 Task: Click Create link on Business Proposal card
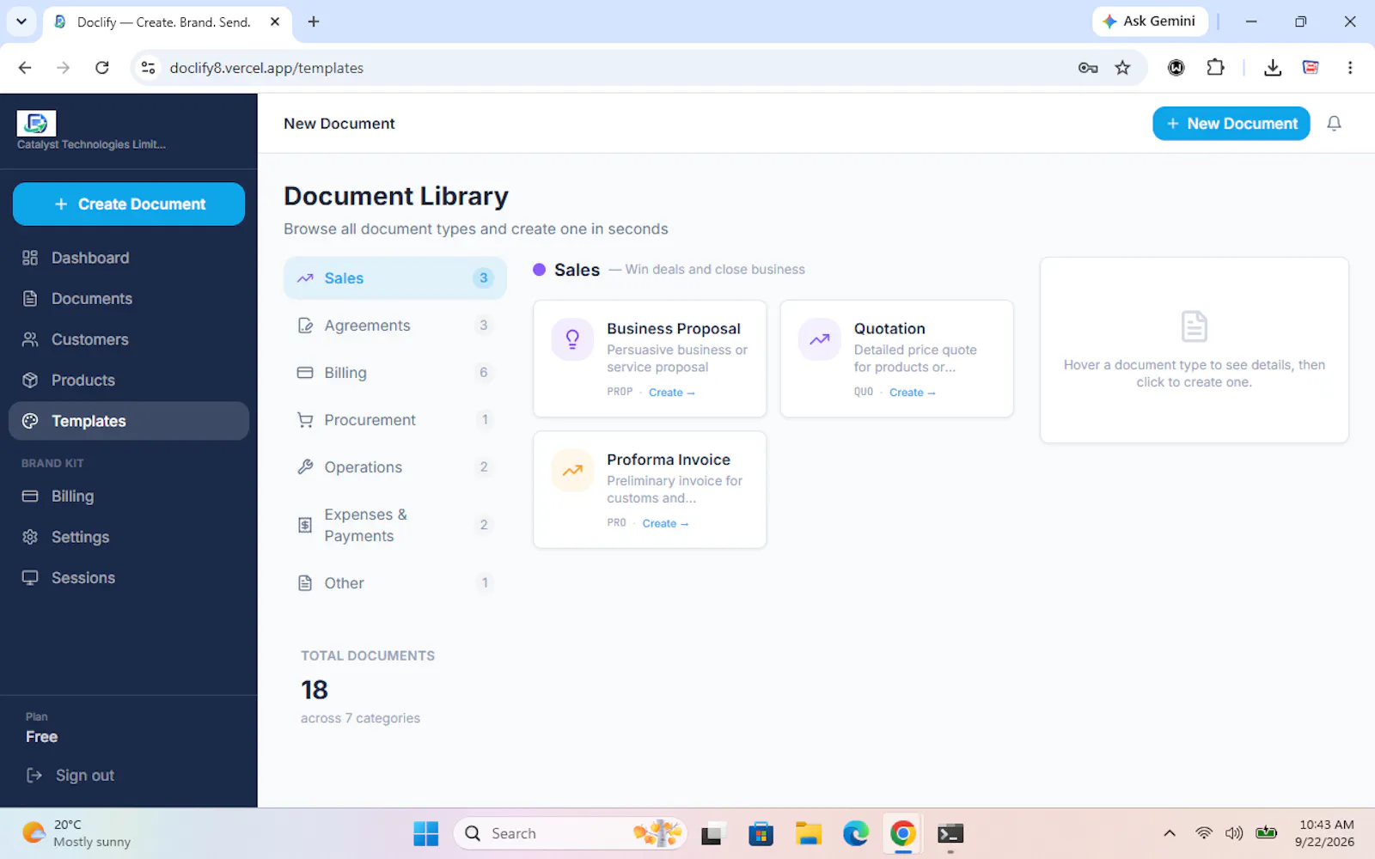click(671, 393)
